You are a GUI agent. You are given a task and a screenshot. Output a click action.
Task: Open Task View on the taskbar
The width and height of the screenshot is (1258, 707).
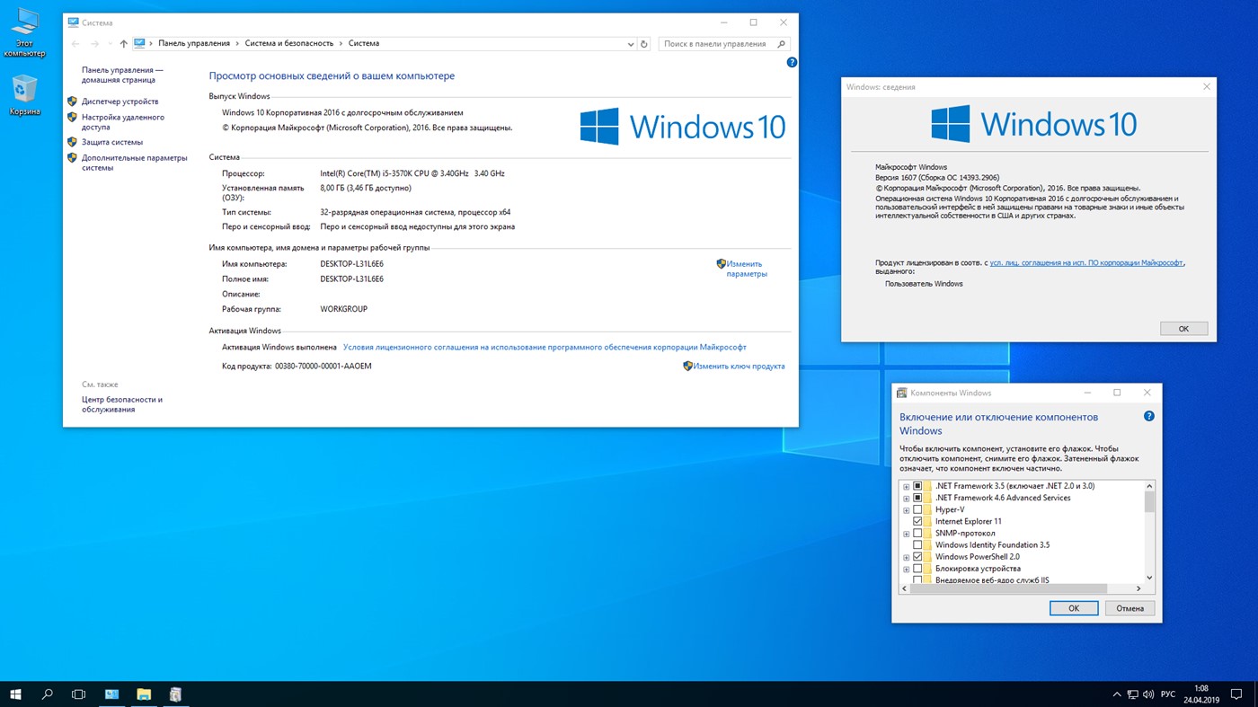point(78,694)
